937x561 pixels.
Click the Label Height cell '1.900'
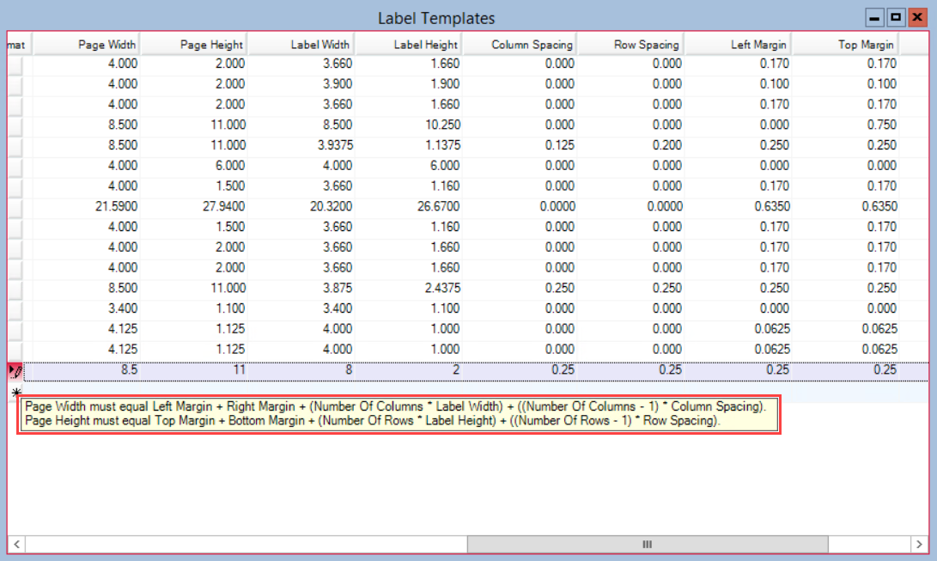pyautogui.click(x=409, y=84)
